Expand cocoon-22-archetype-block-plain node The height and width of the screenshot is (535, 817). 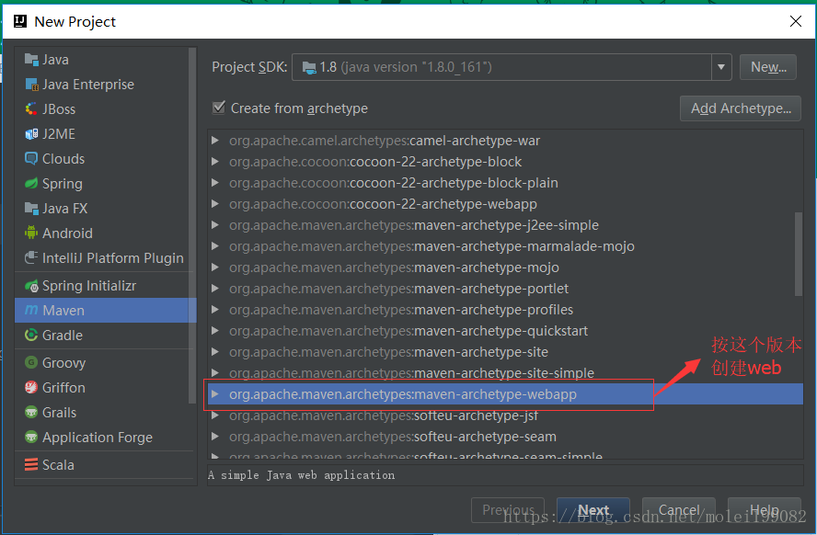[x=214, y=183]
